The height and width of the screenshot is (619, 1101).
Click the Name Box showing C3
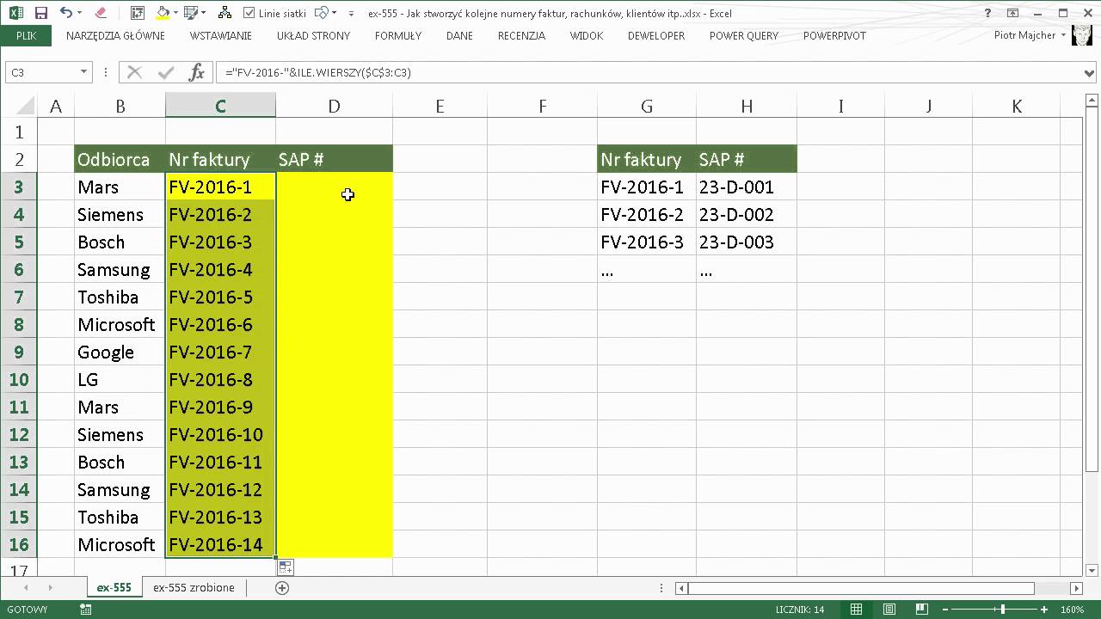tap(42, 72)
